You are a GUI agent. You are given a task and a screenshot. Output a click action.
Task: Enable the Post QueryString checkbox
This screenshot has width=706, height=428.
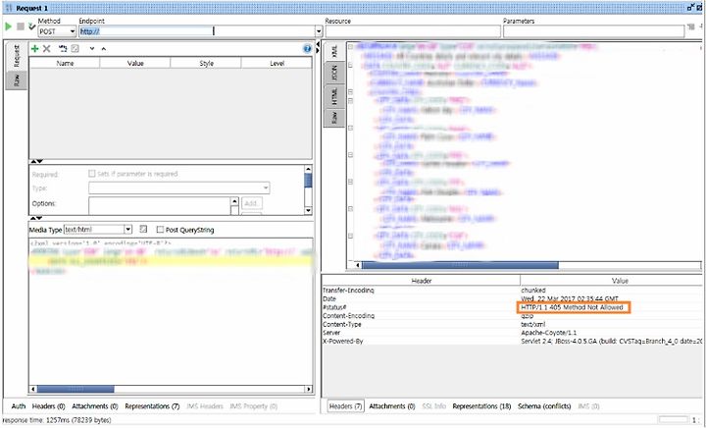point(160,230)
